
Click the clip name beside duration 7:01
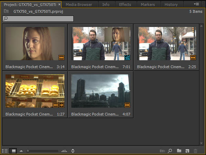95,67
